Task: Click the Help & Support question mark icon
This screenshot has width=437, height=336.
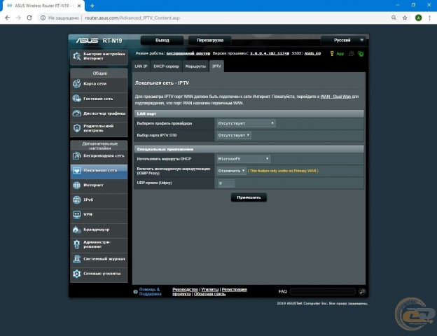Action: click(135, 292)
